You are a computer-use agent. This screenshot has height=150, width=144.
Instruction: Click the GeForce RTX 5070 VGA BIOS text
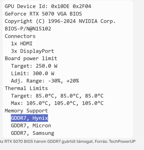[43, 14]
